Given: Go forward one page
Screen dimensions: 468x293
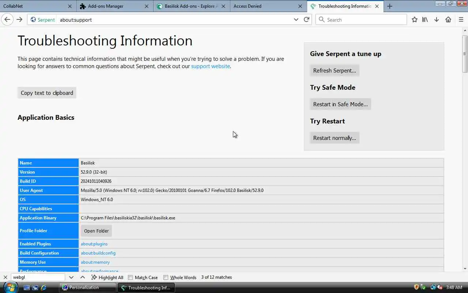Looking at the screenshot, I should 19,20.
